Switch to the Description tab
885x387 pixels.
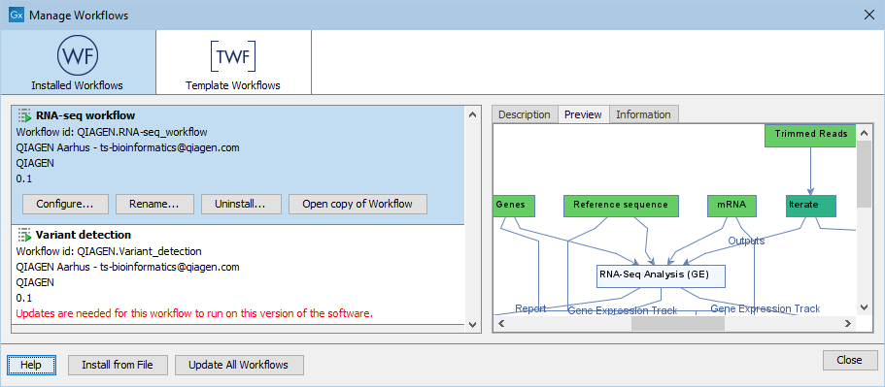(x=525, y=114)
